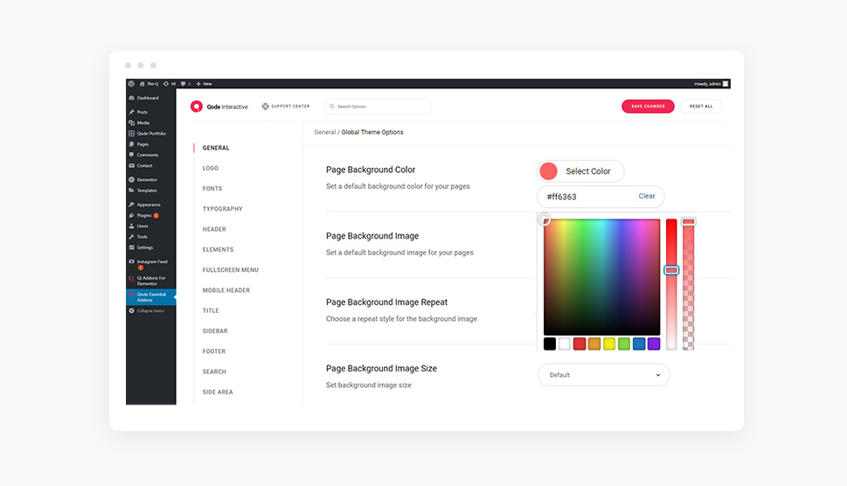Viewport: 847px width, 486px height.
Task: Click the opacity slider with checkered pattern
Action: (688, 284)
